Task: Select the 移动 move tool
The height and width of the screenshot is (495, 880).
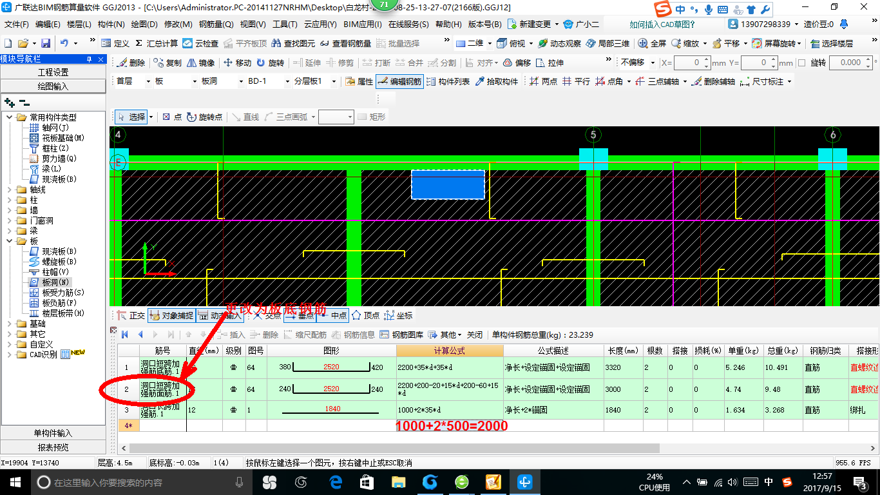Action: point(237,63)
